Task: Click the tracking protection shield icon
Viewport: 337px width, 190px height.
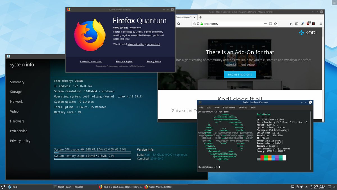Action: click(x=198, y=24)
